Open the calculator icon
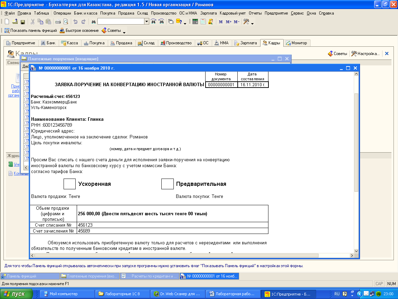 pos(195,22)
